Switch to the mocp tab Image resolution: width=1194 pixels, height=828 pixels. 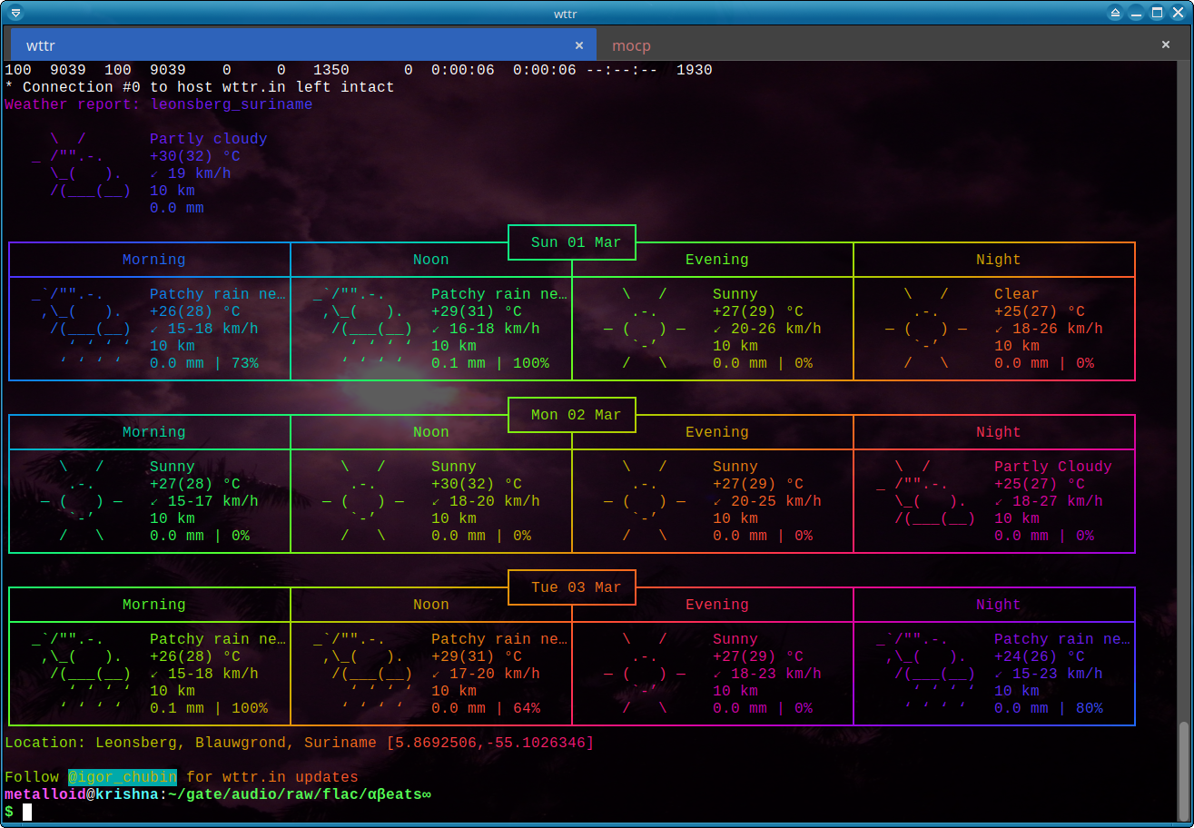pos(631,45)
